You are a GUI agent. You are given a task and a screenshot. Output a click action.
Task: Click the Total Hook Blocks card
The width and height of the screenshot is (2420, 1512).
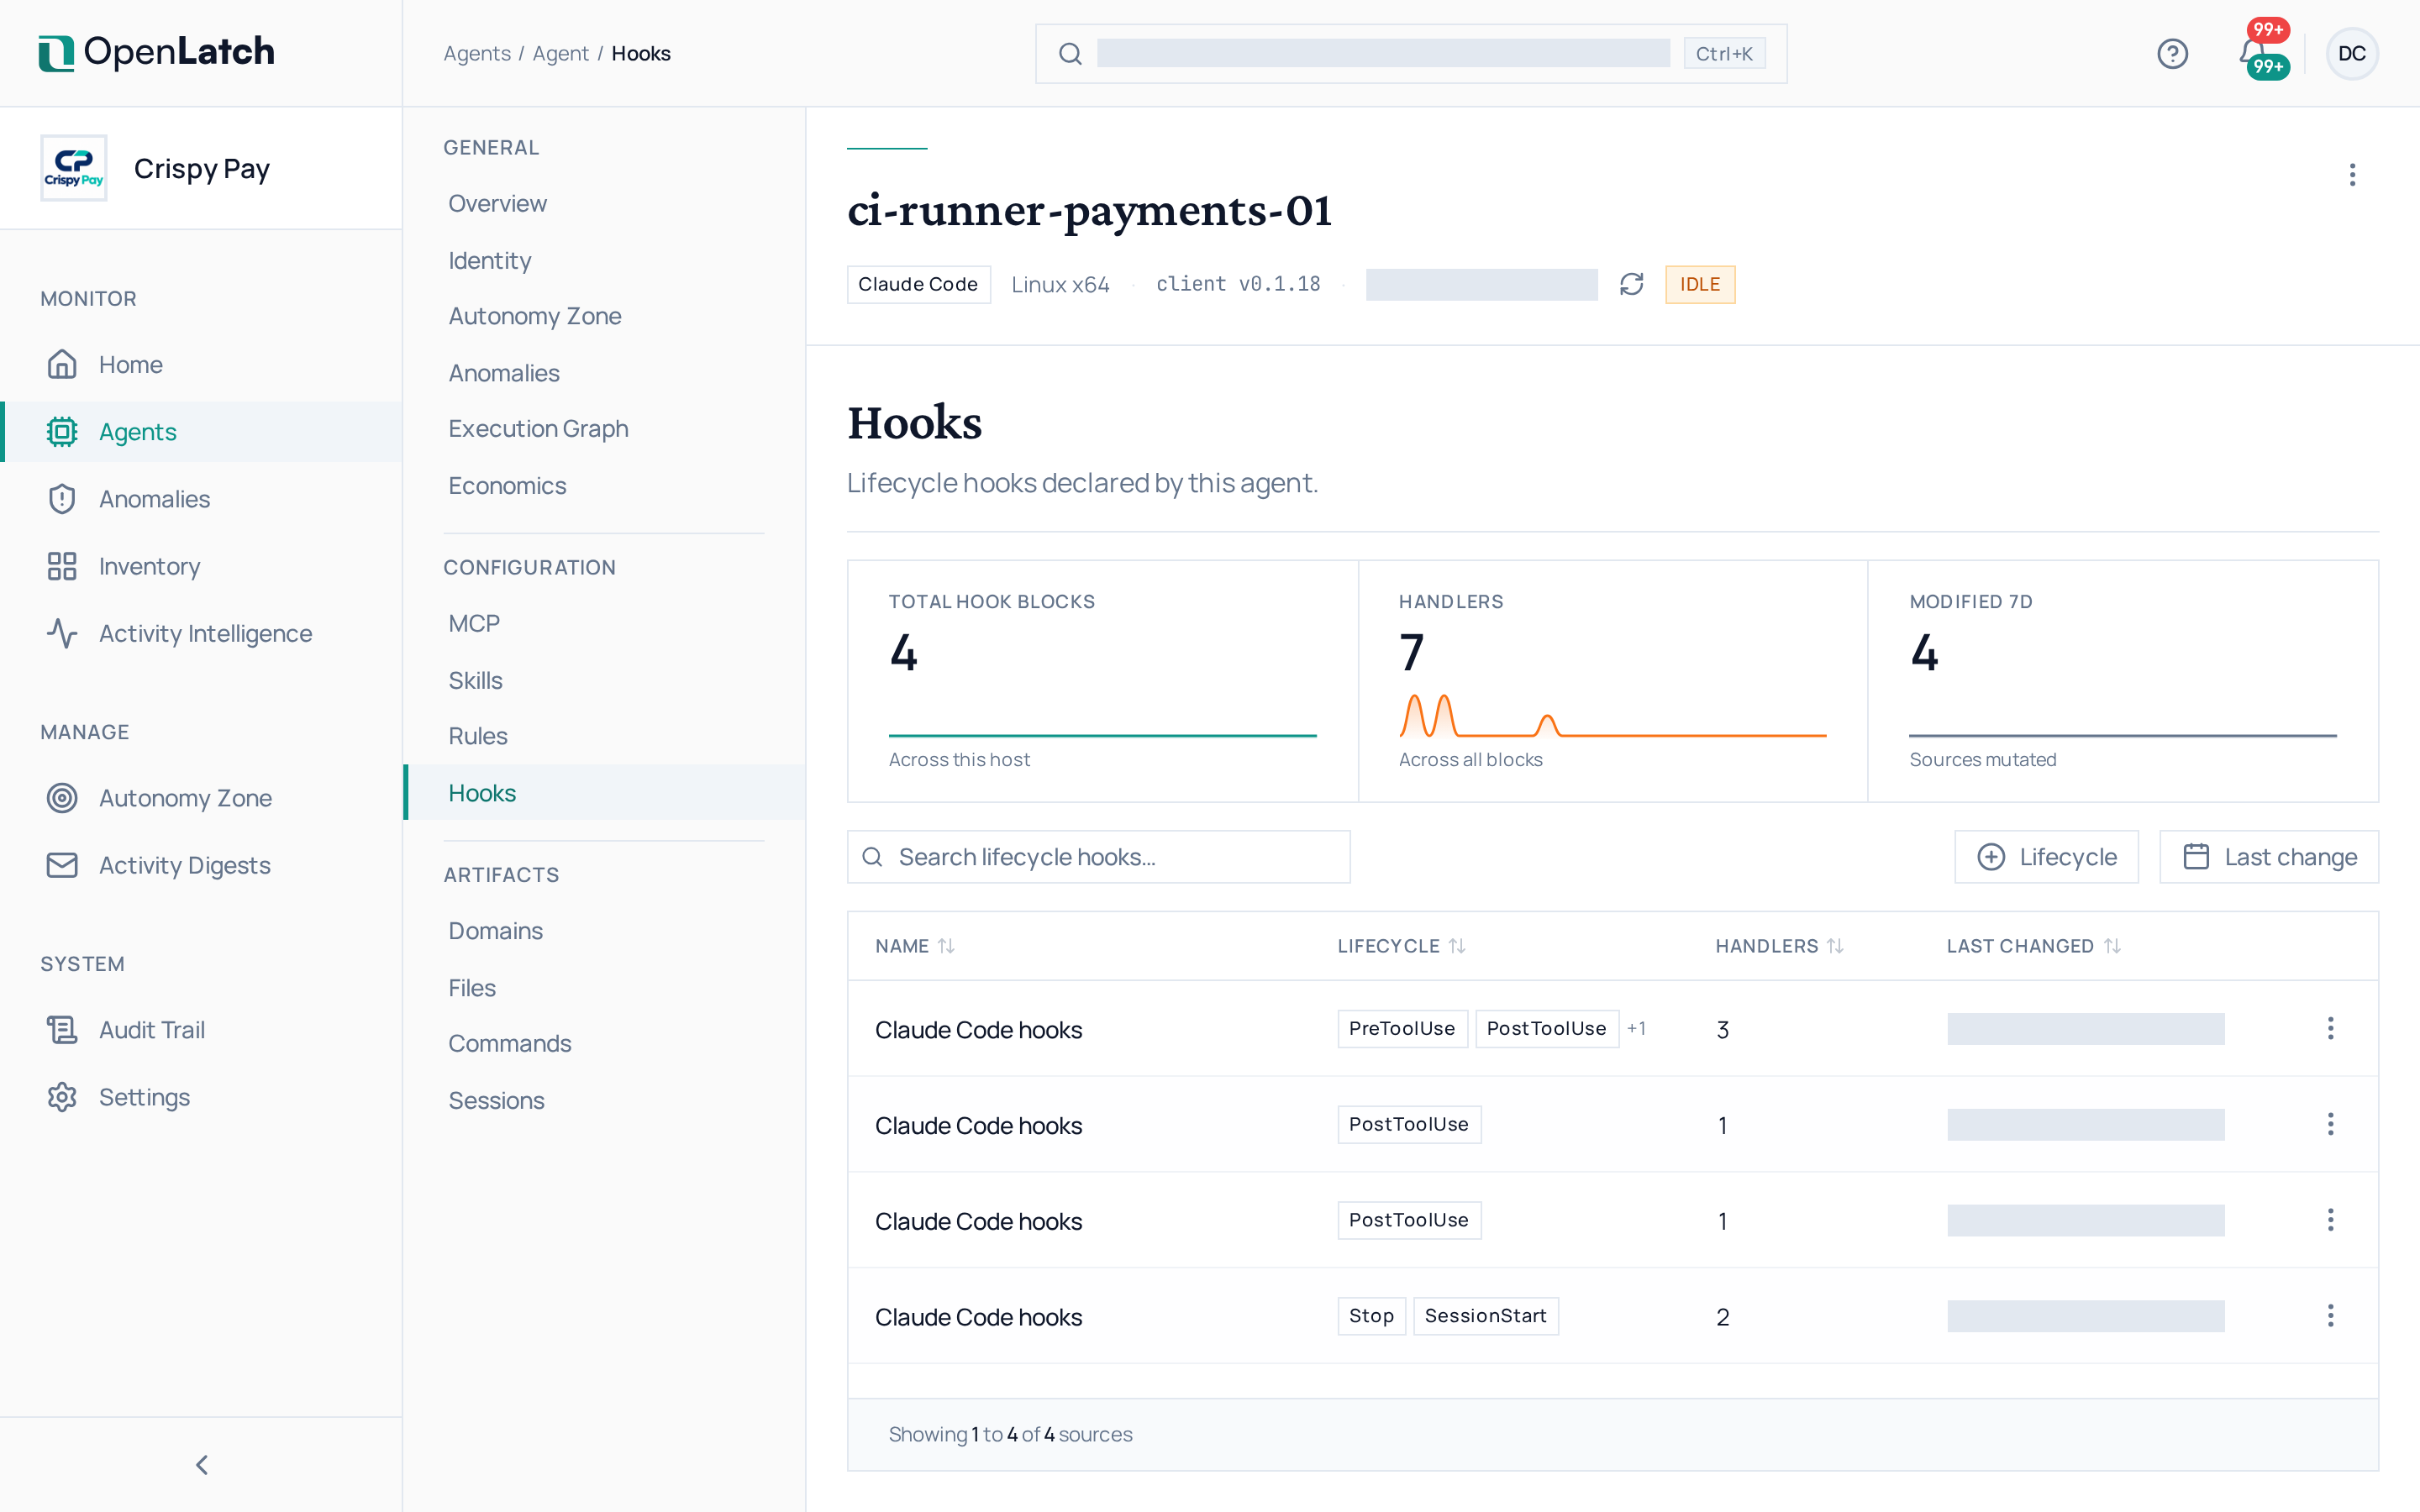[1102, 681]
